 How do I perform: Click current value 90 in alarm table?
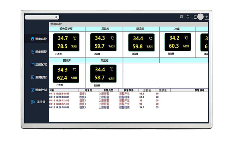[141, 104]
